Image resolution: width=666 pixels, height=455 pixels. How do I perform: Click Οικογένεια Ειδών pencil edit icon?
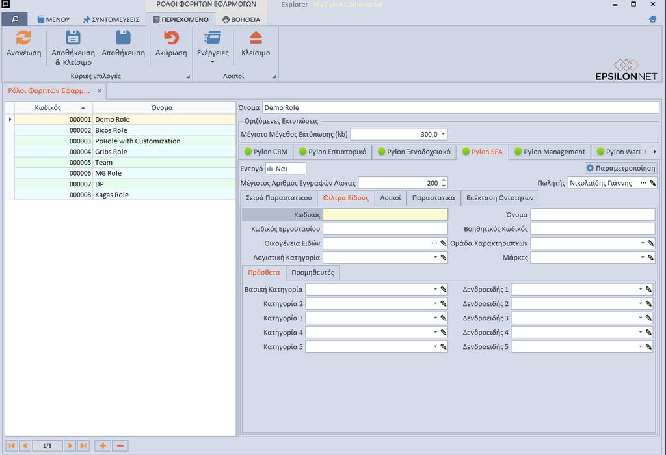[x=444, y=243]
